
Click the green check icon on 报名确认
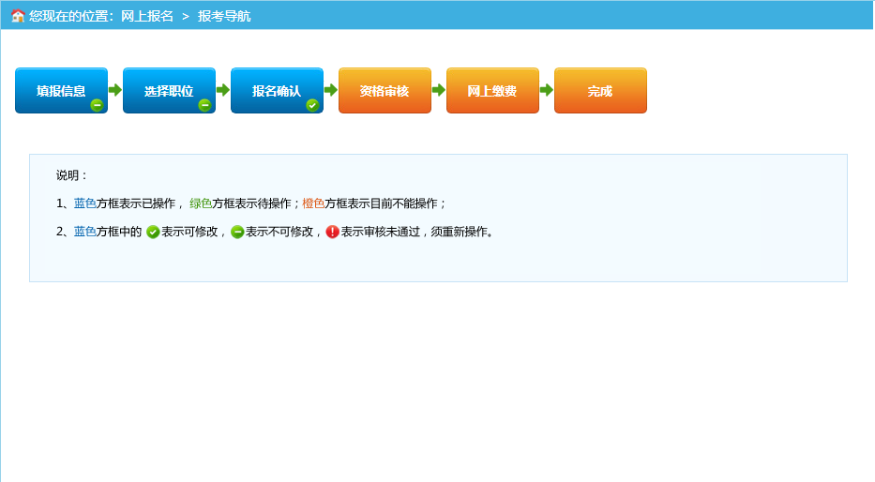point(312,105)
